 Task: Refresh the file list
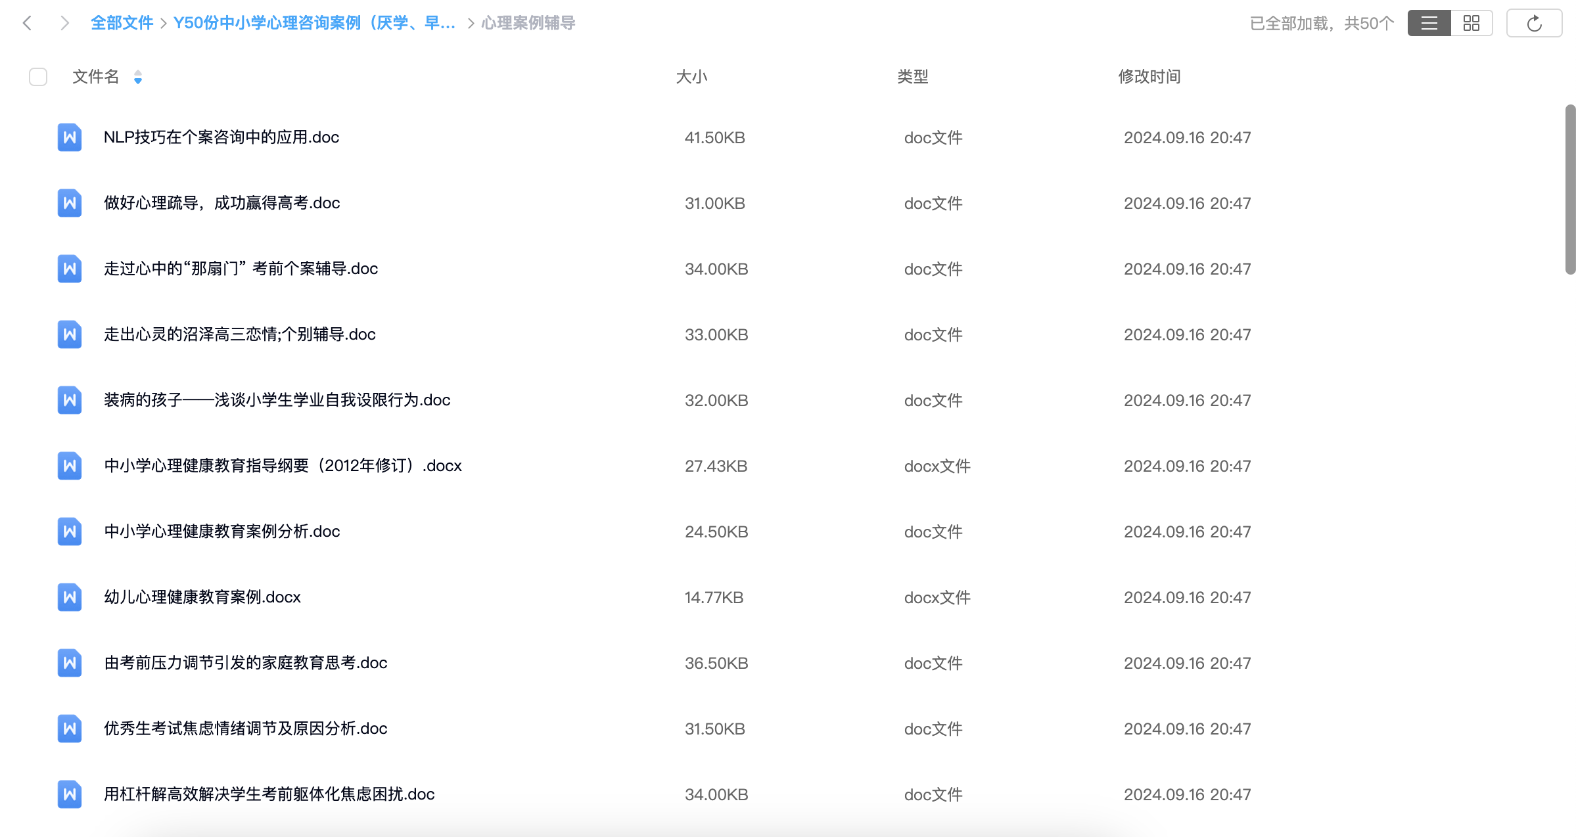click(1534, 23)
